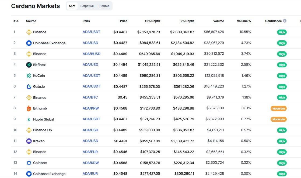Screen dimensions: 301x178
Task: Click the Binance logo in row 12
Action: coord(29,152)
